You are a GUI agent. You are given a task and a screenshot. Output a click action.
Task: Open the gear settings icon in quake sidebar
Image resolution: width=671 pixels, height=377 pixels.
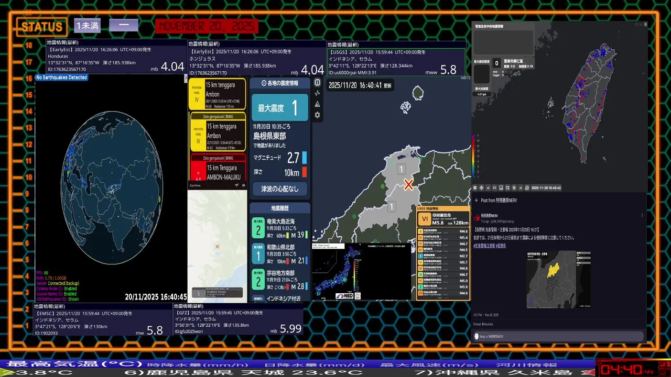click(x=317, y=115)
